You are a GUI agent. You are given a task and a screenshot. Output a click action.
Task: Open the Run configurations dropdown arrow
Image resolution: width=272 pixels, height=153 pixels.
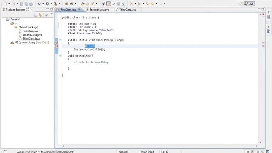[x=51, y=4]
